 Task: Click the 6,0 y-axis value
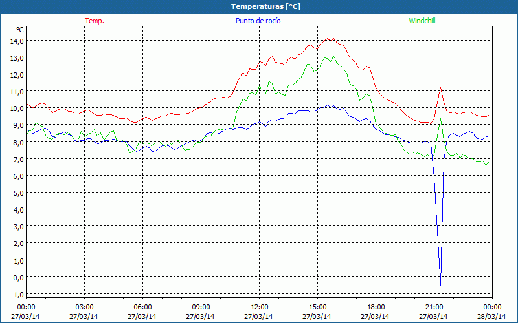(x=19, y=176)
